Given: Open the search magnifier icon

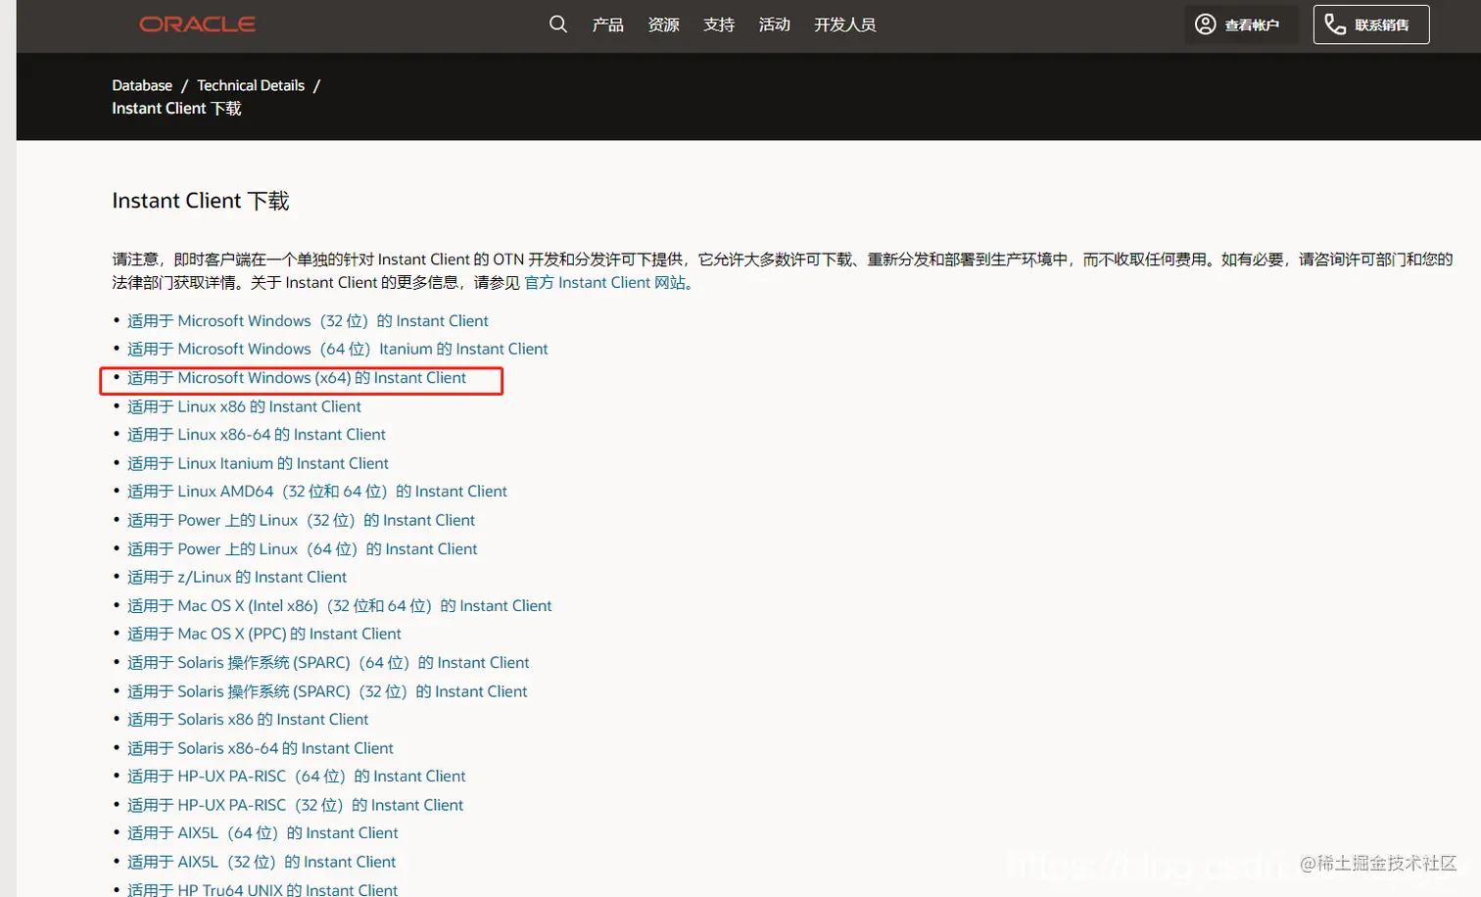Looking at the screenshot, I should pos(558,24).
